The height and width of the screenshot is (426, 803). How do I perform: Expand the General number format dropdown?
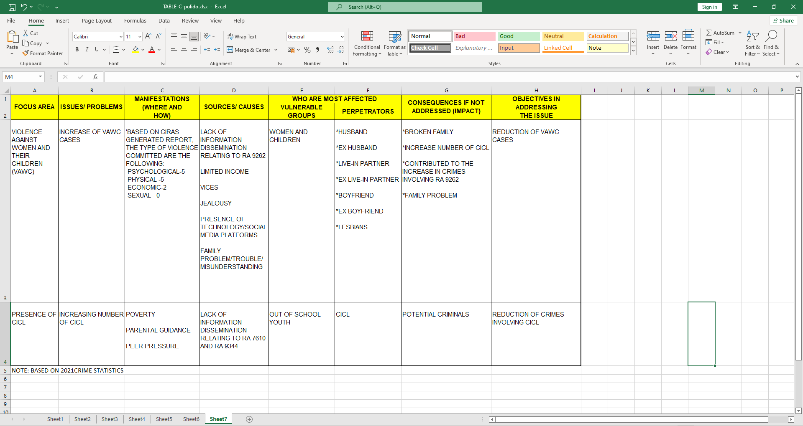[x=342, y=37]
